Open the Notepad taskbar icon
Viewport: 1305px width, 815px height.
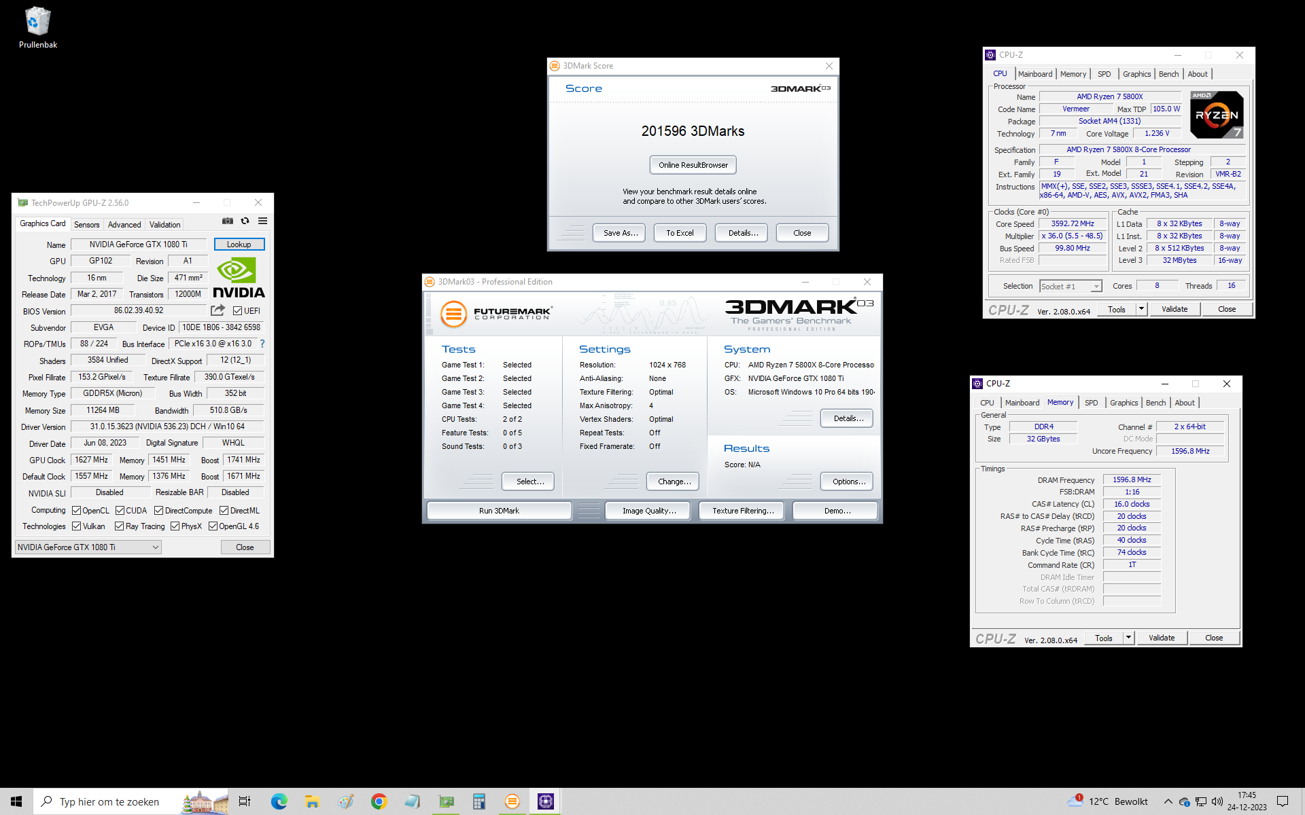(x=412, y=801)
